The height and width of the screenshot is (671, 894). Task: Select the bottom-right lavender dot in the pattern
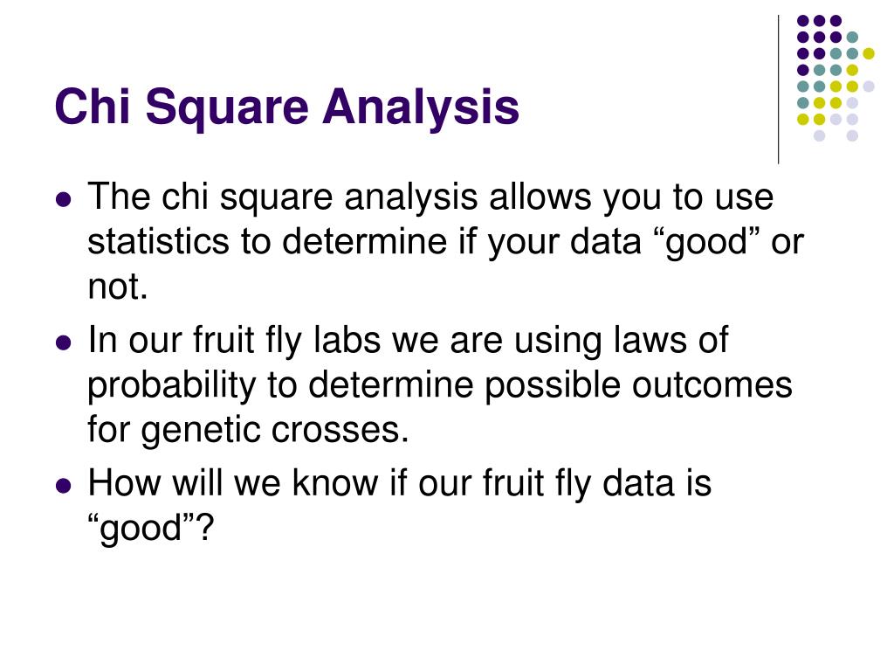point(852,135)
